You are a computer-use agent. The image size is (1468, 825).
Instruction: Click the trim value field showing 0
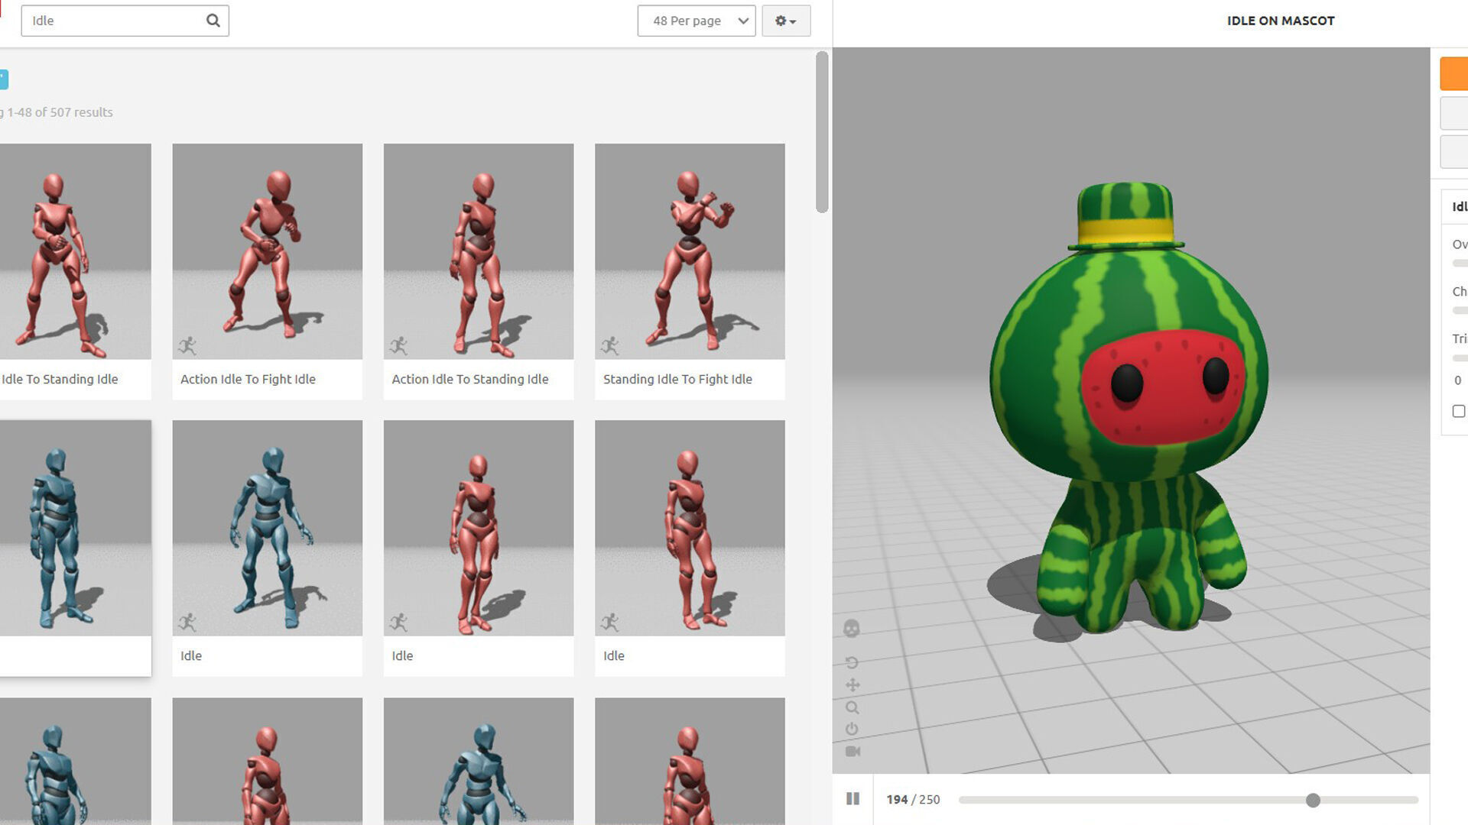pyautogui.click(x=1458, y=380)
